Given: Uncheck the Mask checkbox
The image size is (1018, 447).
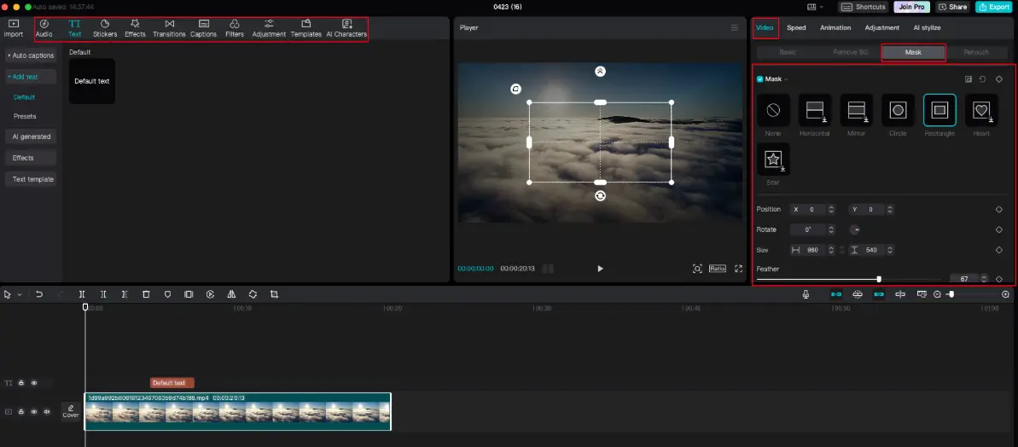Looking at the screenshot, I should [x=760, y=79].
